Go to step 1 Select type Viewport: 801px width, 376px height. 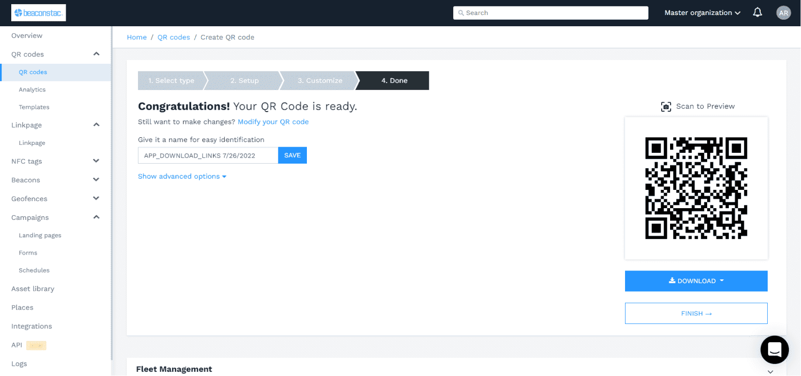[171, 81]
